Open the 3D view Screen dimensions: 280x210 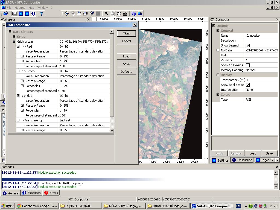coord(133,14)
